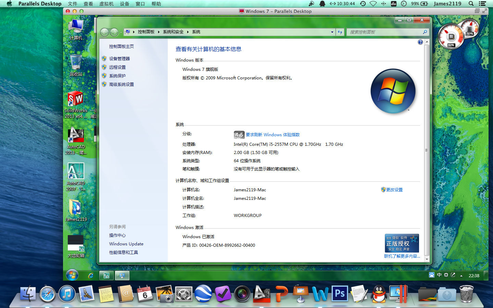Launch iPhoto from the dock
493x308 pixels.
tap(165, 294)
